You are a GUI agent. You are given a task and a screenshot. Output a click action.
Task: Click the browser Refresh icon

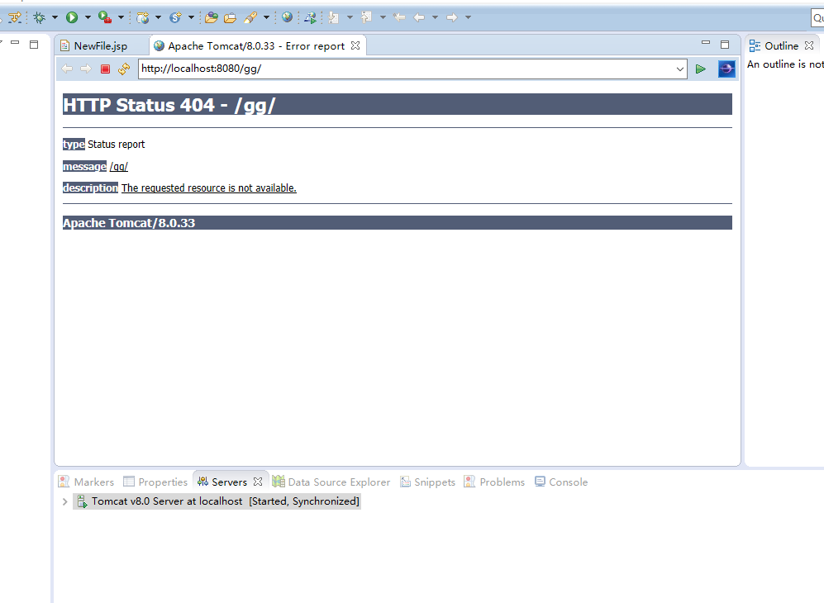pyautogui.click(x=124, y=69)
